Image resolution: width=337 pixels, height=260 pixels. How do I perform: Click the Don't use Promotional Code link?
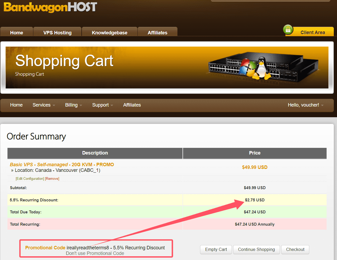point(95,253)
